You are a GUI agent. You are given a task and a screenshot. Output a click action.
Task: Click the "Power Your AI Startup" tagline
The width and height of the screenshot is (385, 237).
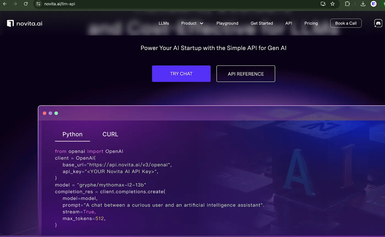coord(214,48)
